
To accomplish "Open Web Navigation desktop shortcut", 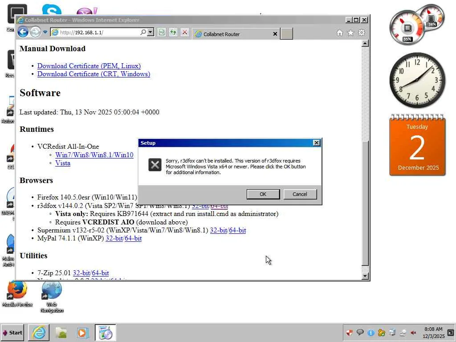I will click(52, 297).
